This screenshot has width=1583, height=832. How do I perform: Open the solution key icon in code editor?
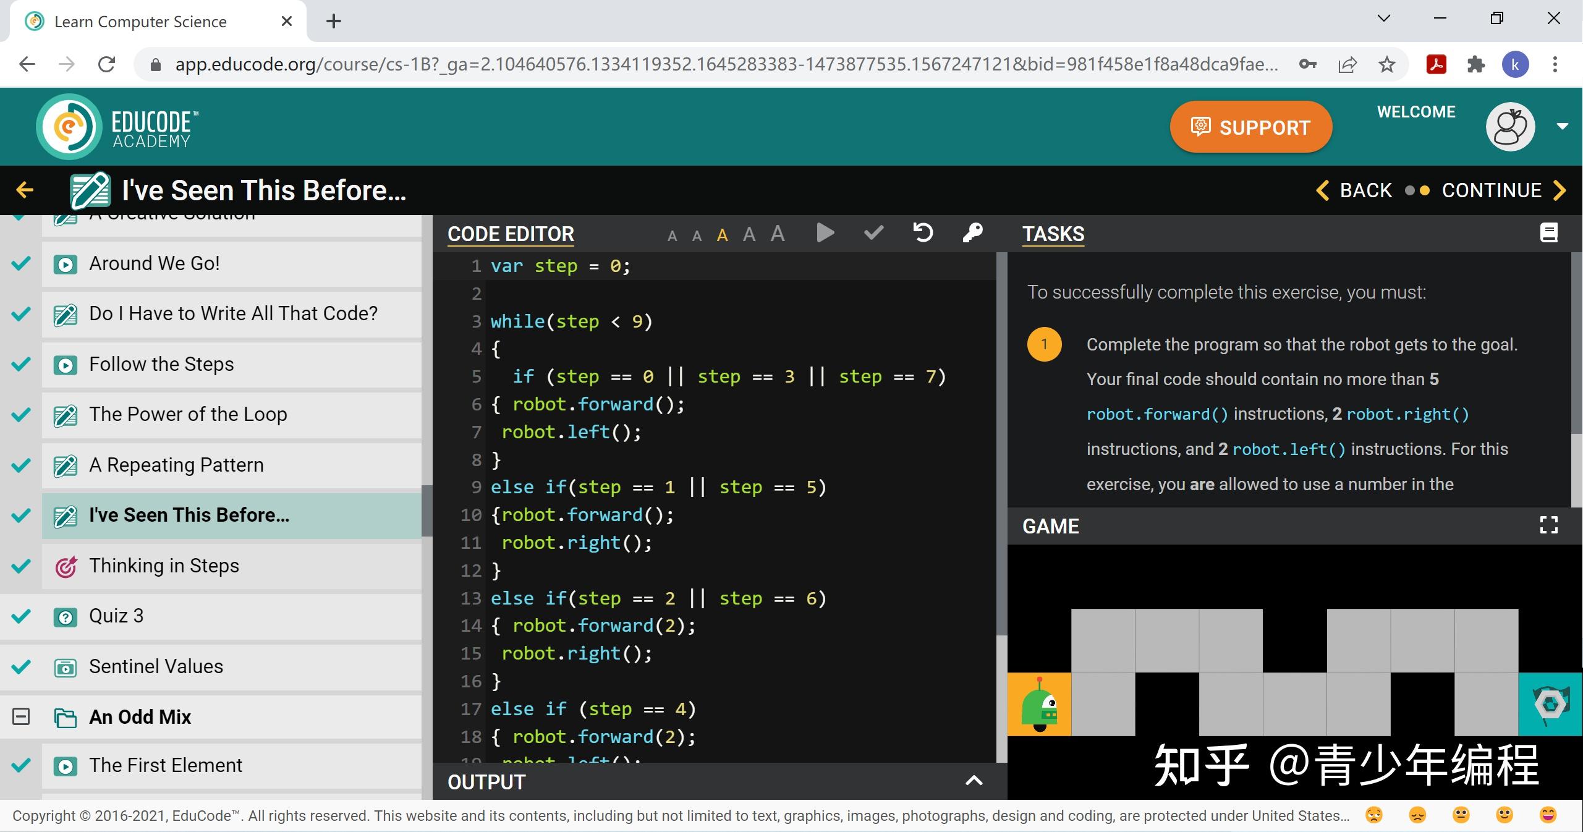(972, 233)
